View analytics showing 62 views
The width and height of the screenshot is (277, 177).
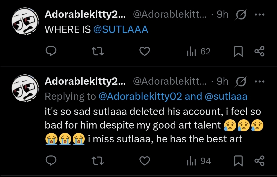(x=198, y=52)
